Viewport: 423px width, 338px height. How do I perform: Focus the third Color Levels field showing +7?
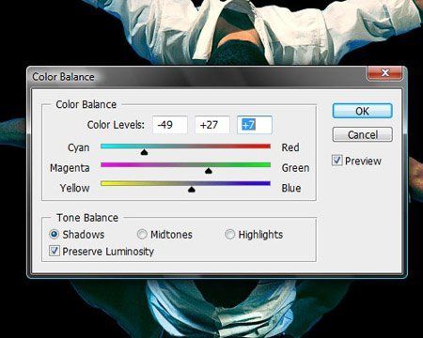(x=255, y=125)
